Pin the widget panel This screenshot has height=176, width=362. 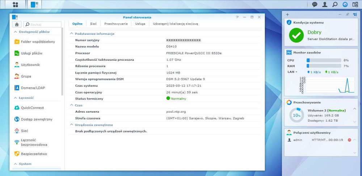(x=347, y=14)
